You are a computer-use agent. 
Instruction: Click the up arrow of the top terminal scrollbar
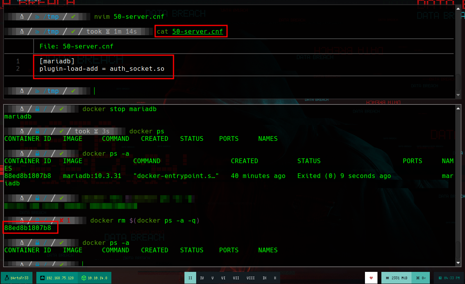[458, 9]
